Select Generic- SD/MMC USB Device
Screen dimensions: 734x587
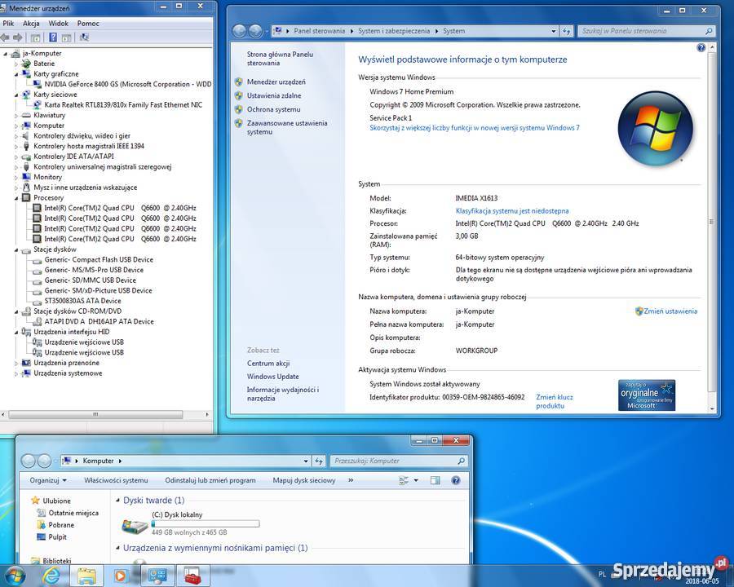90,280
